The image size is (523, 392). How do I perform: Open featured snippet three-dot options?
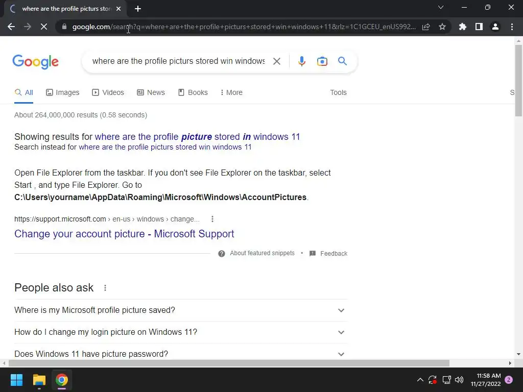212,219
